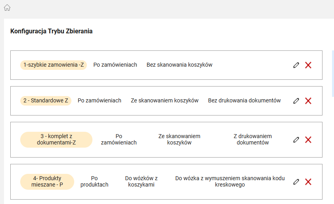
Task: Click the 3 - komplet z dokumentami-Z tag
Action: (x=56, y=139)
